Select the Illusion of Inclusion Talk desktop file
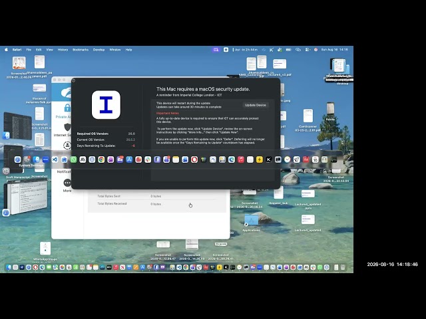Image resolution: width=426 pixels, height=319 pixels. tap(39, 94)
